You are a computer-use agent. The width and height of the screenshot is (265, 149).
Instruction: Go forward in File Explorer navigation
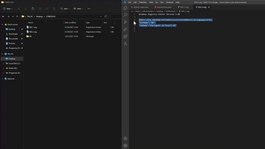click(x=8, y=17)
